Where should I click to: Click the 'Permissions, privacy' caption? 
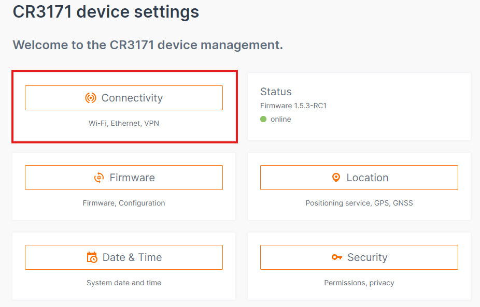(x=359, y=283)
